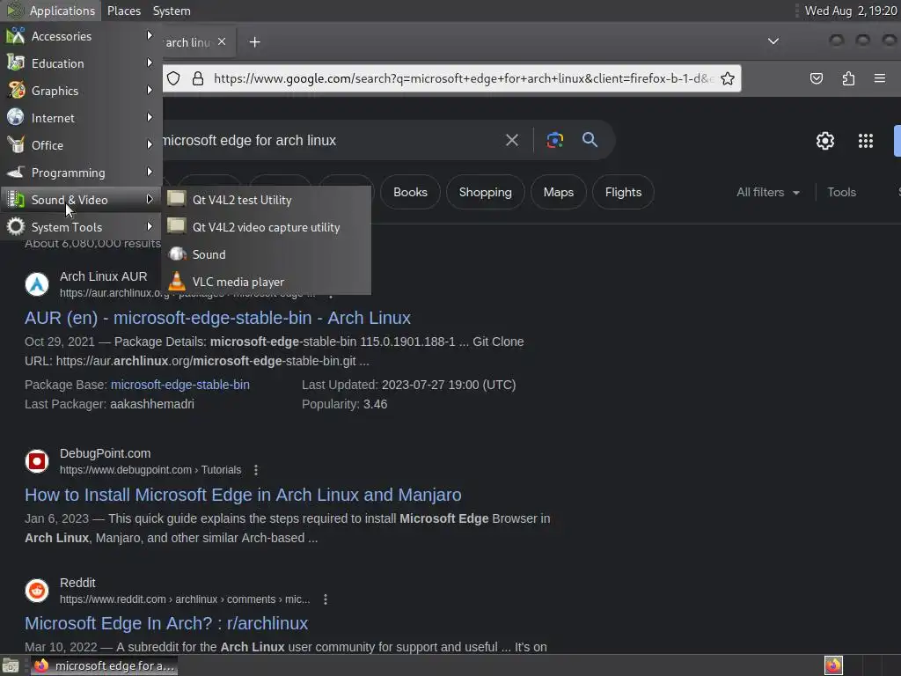901x676 pixels.
Task: Launch Qt V4L2 test Utility
Action: point(267,200)
